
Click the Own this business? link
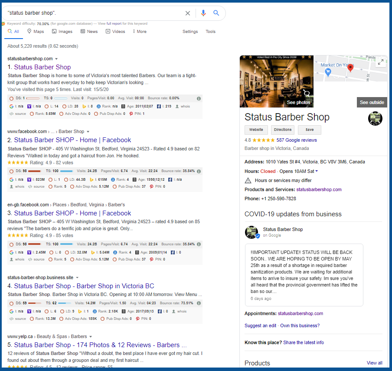tap(300, 326)
